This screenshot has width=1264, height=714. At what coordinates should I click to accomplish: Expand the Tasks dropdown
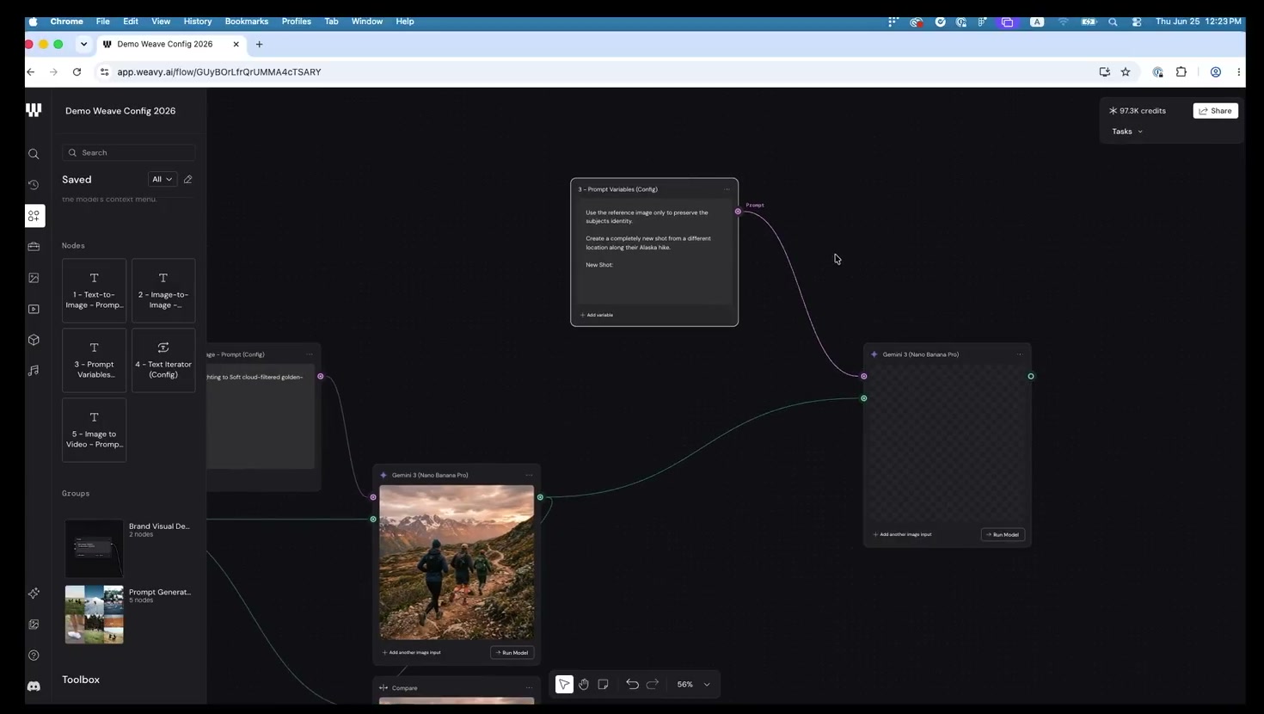coord(1127,132)
